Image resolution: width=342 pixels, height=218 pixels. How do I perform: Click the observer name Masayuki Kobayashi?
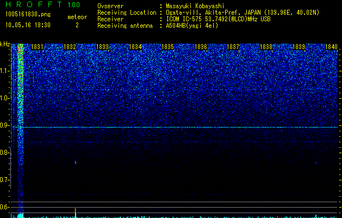tap(195, 6)
